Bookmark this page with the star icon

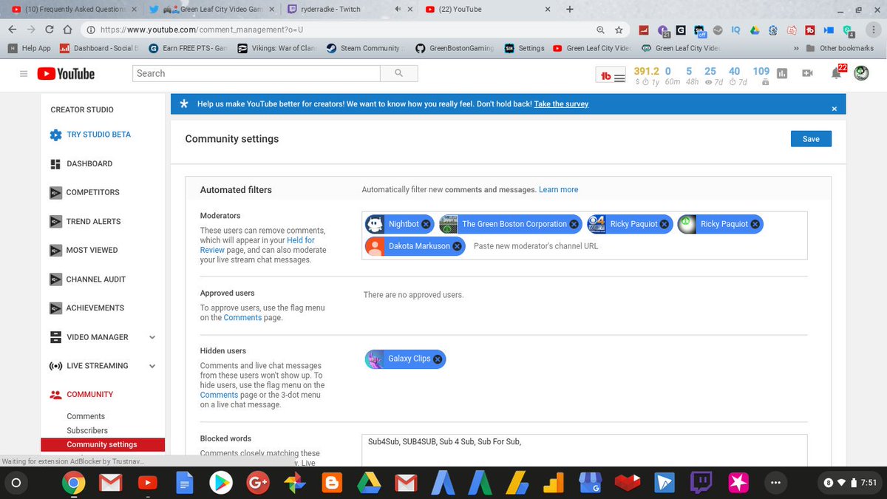619,30
